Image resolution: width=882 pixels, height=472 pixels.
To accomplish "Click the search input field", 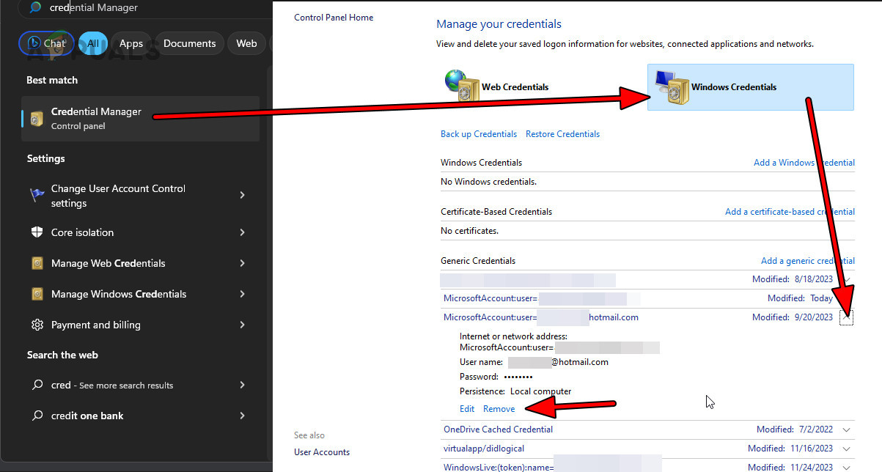I will click(x=147, y=8).
